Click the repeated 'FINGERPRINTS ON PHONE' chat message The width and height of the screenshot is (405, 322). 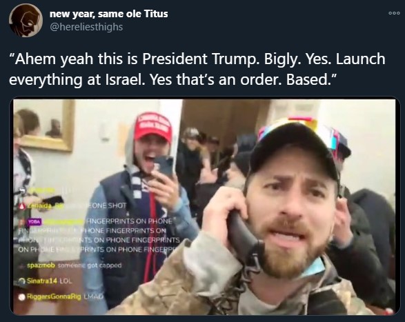tap(99, 235)
